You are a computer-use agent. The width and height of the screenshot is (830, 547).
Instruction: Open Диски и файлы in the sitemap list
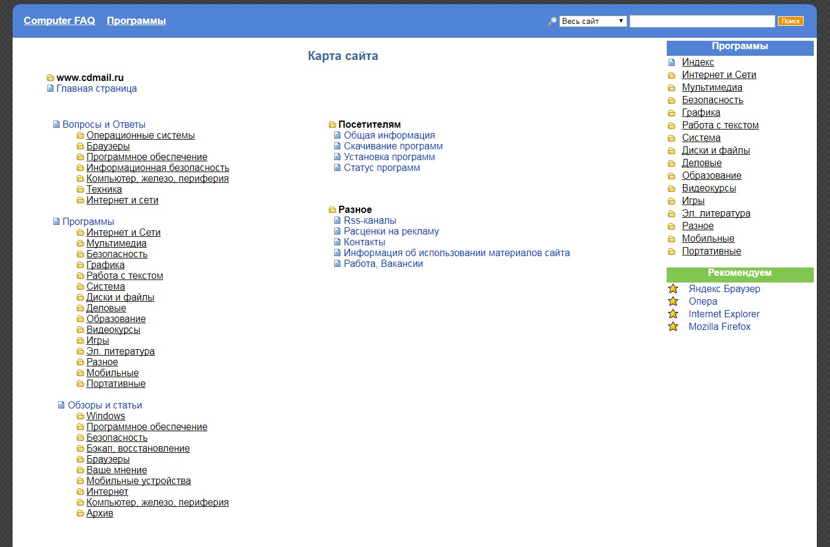click(120, 297)
